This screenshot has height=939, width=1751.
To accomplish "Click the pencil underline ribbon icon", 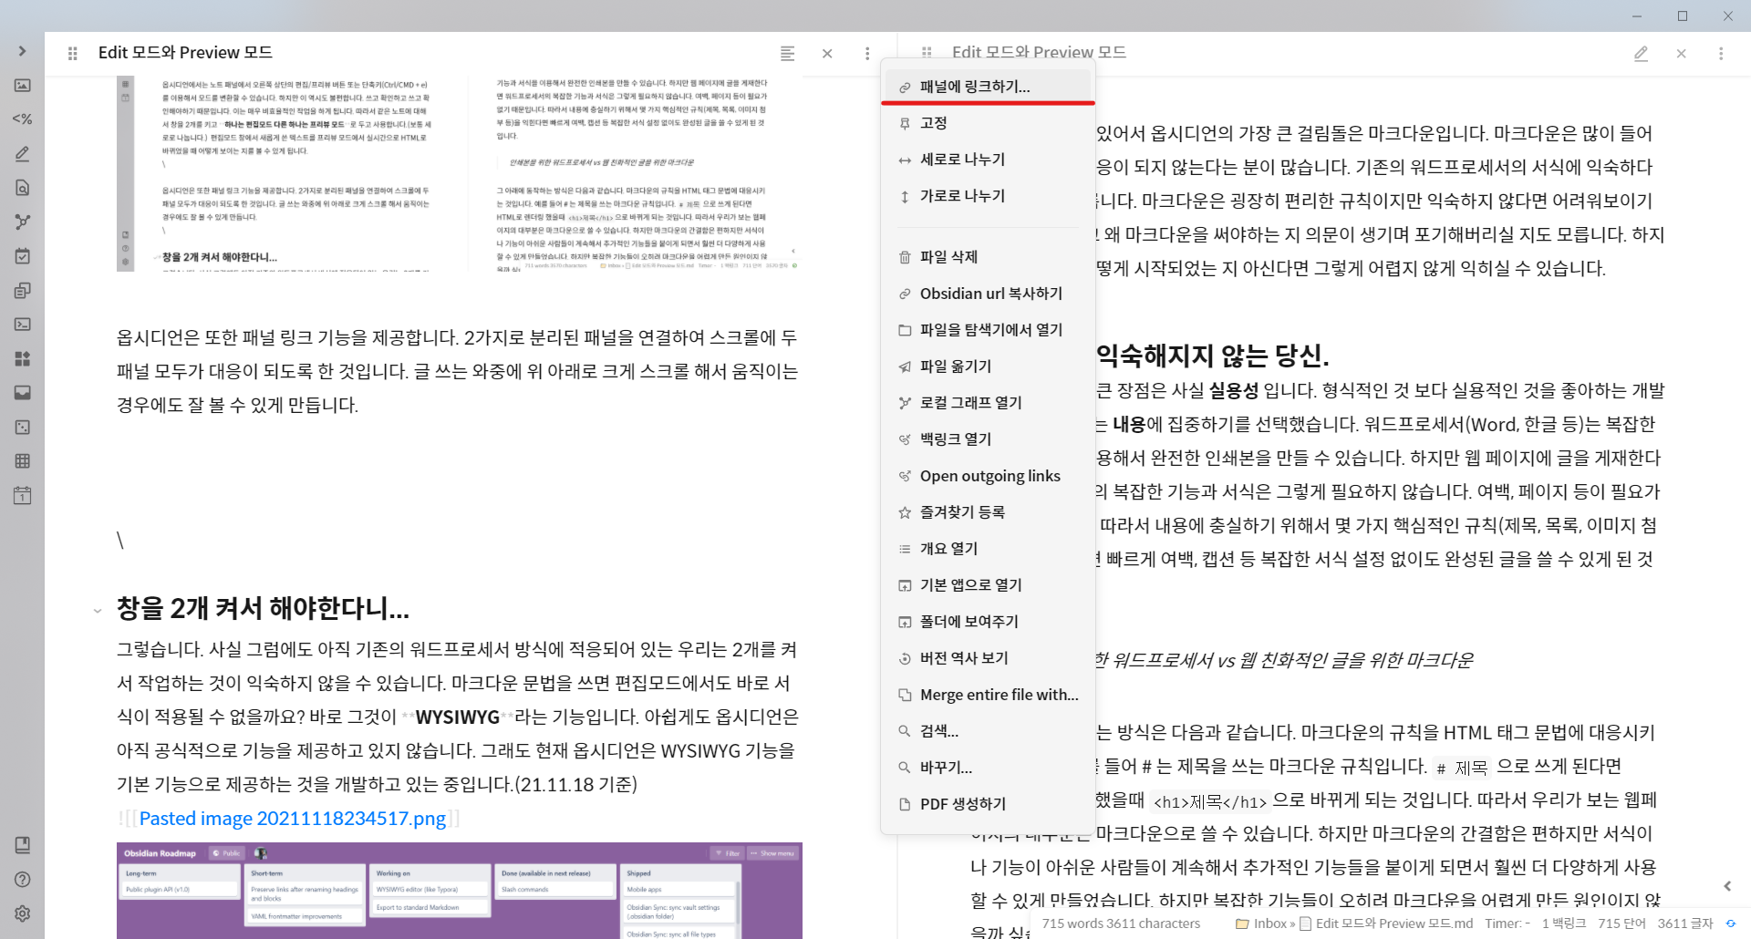I will click(x=23, y=154).
